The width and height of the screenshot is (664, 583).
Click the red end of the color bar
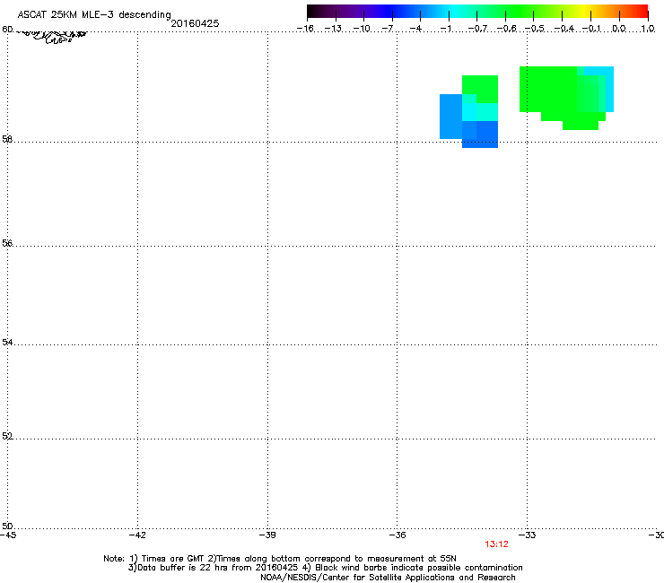(x=642, y=11)
